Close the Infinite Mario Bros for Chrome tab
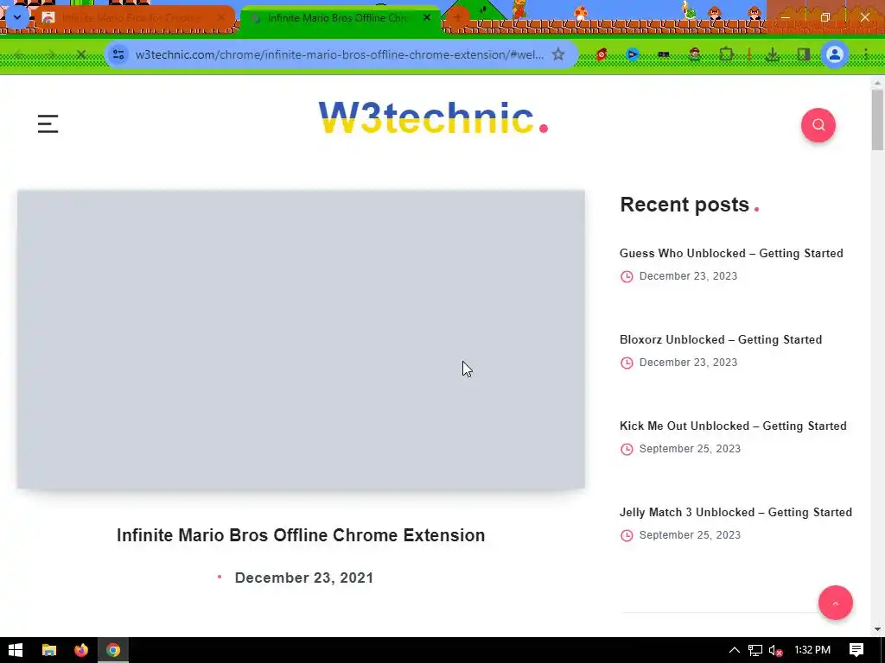 [x=221, y=18]
